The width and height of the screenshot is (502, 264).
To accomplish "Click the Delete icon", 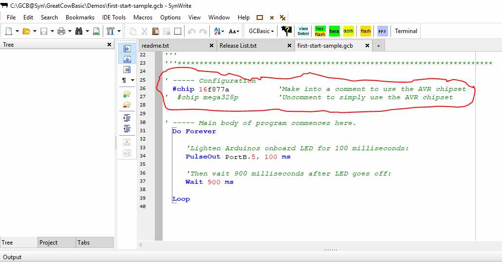I will pos(167,31).
